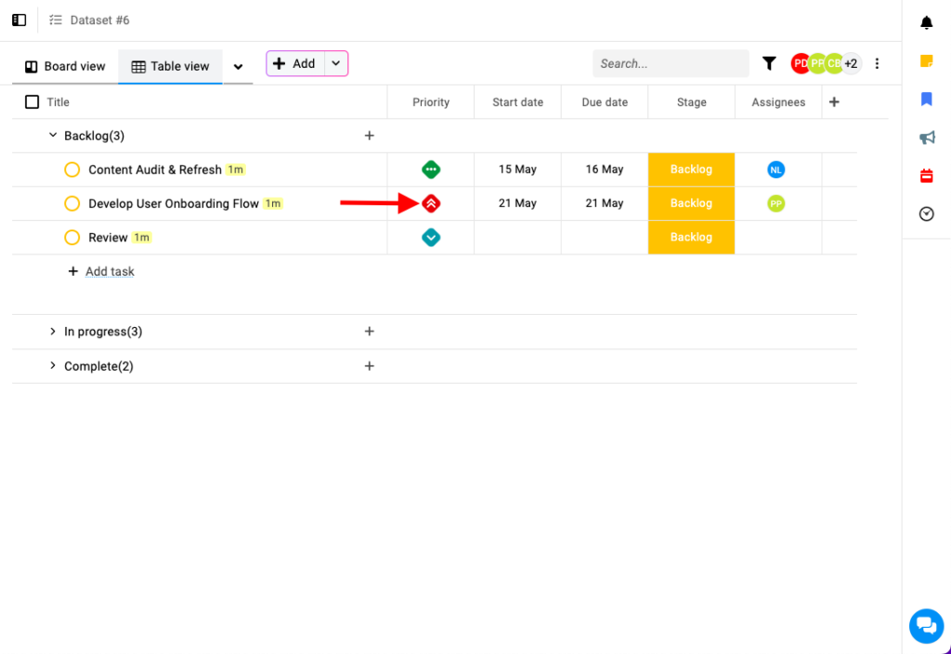Click the Search input field

tap(670, 63)
